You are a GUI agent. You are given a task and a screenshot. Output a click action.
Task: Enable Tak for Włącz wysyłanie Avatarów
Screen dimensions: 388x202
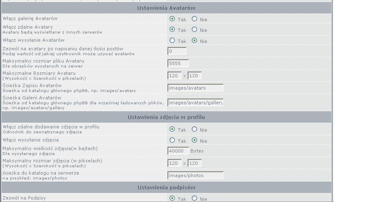pos(172,40)
